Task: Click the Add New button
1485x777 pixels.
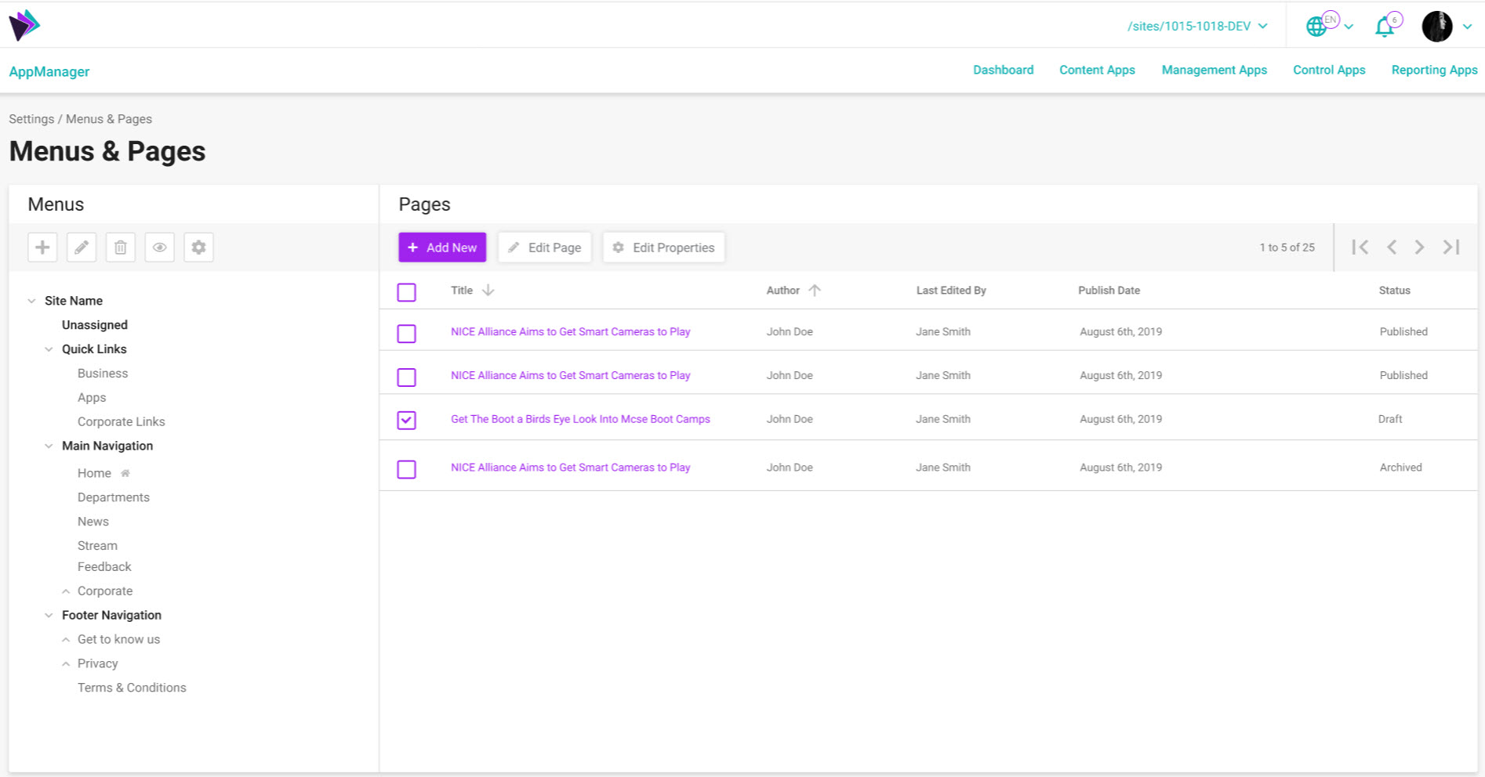Action: (x=442, y=248)
